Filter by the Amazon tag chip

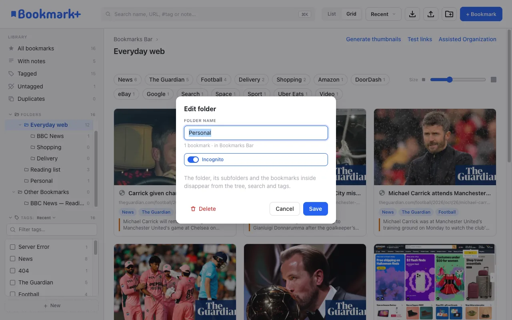click(330, 80)
